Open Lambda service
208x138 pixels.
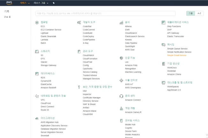click(x=44, y=40)
